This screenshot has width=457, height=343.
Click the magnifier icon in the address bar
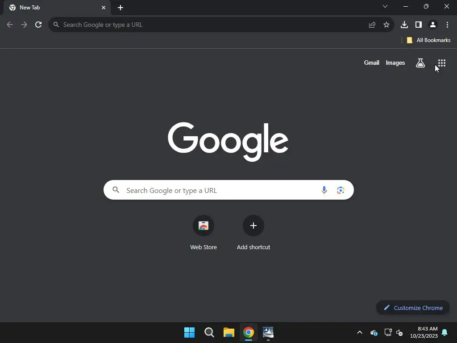[x=56, y=25]
